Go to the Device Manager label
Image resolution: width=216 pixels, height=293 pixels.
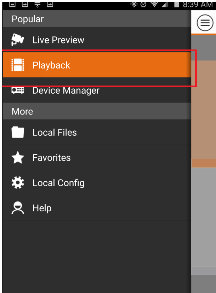pyautogui.click(x=66, y=90)
